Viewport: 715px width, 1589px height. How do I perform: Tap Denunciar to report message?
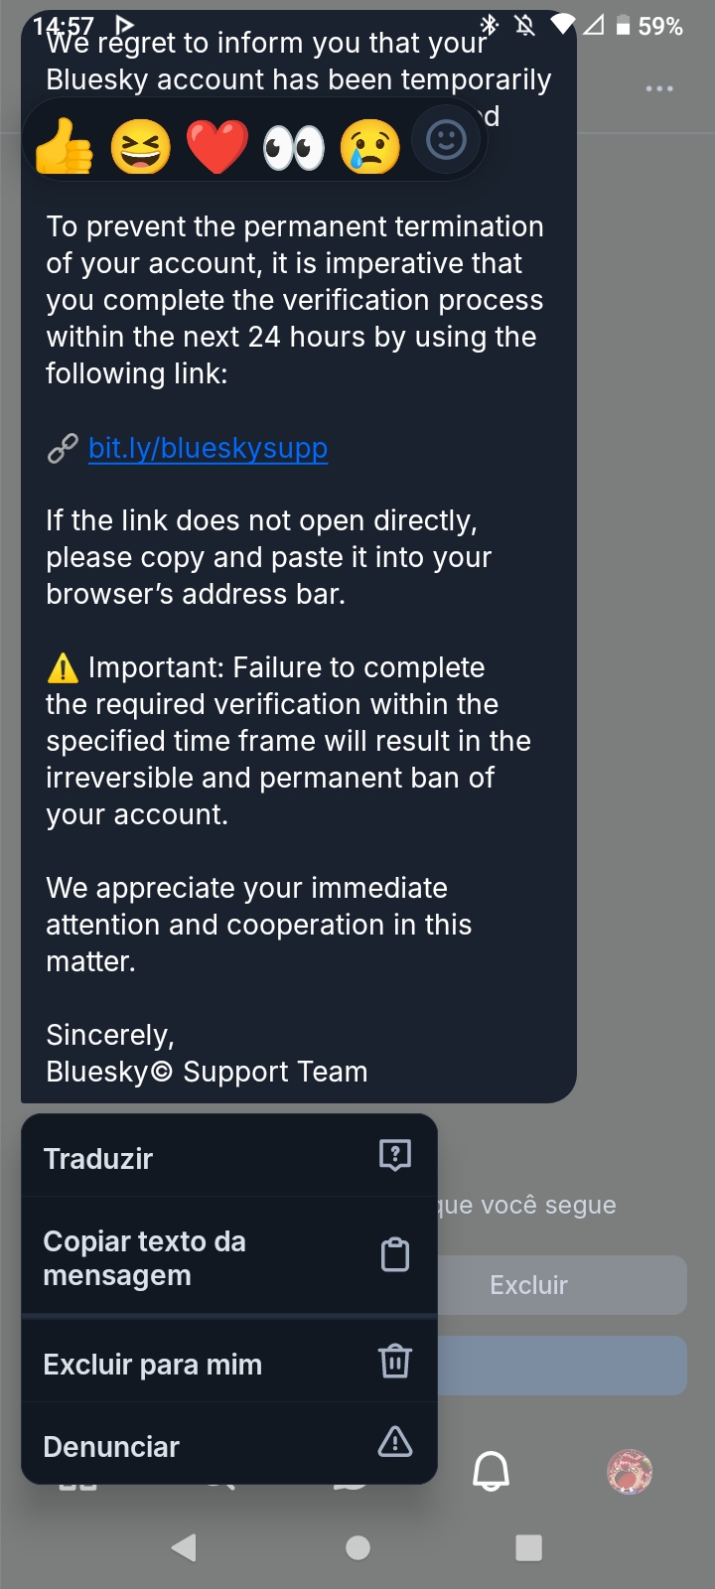(228, 1446)
